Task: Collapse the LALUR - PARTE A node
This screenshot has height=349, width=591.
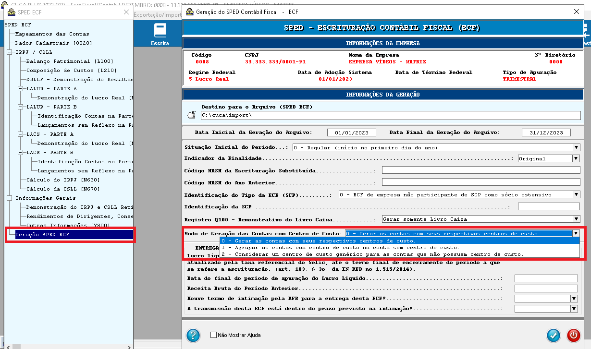Action: (20, 89)
